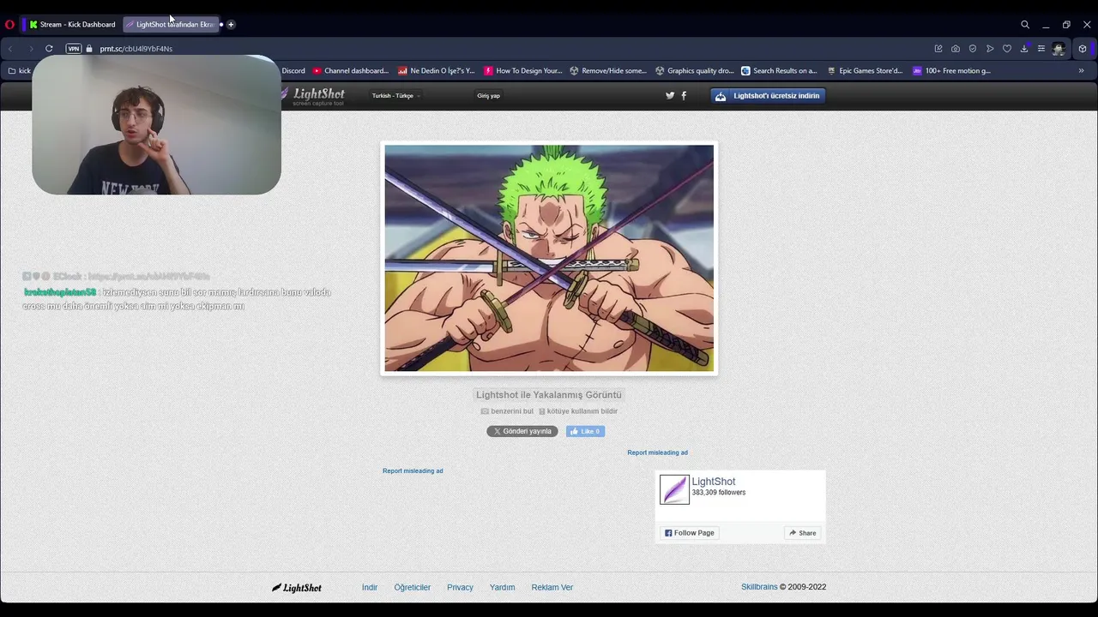
Task: Click the prnt.sc address bar URL
Action: tap(136, 49)
